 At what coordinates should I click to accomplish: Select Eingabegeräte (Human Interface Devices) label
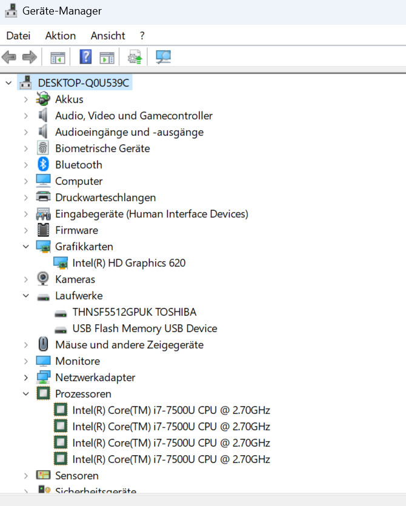pyautogui.click(x=151, y=214)
